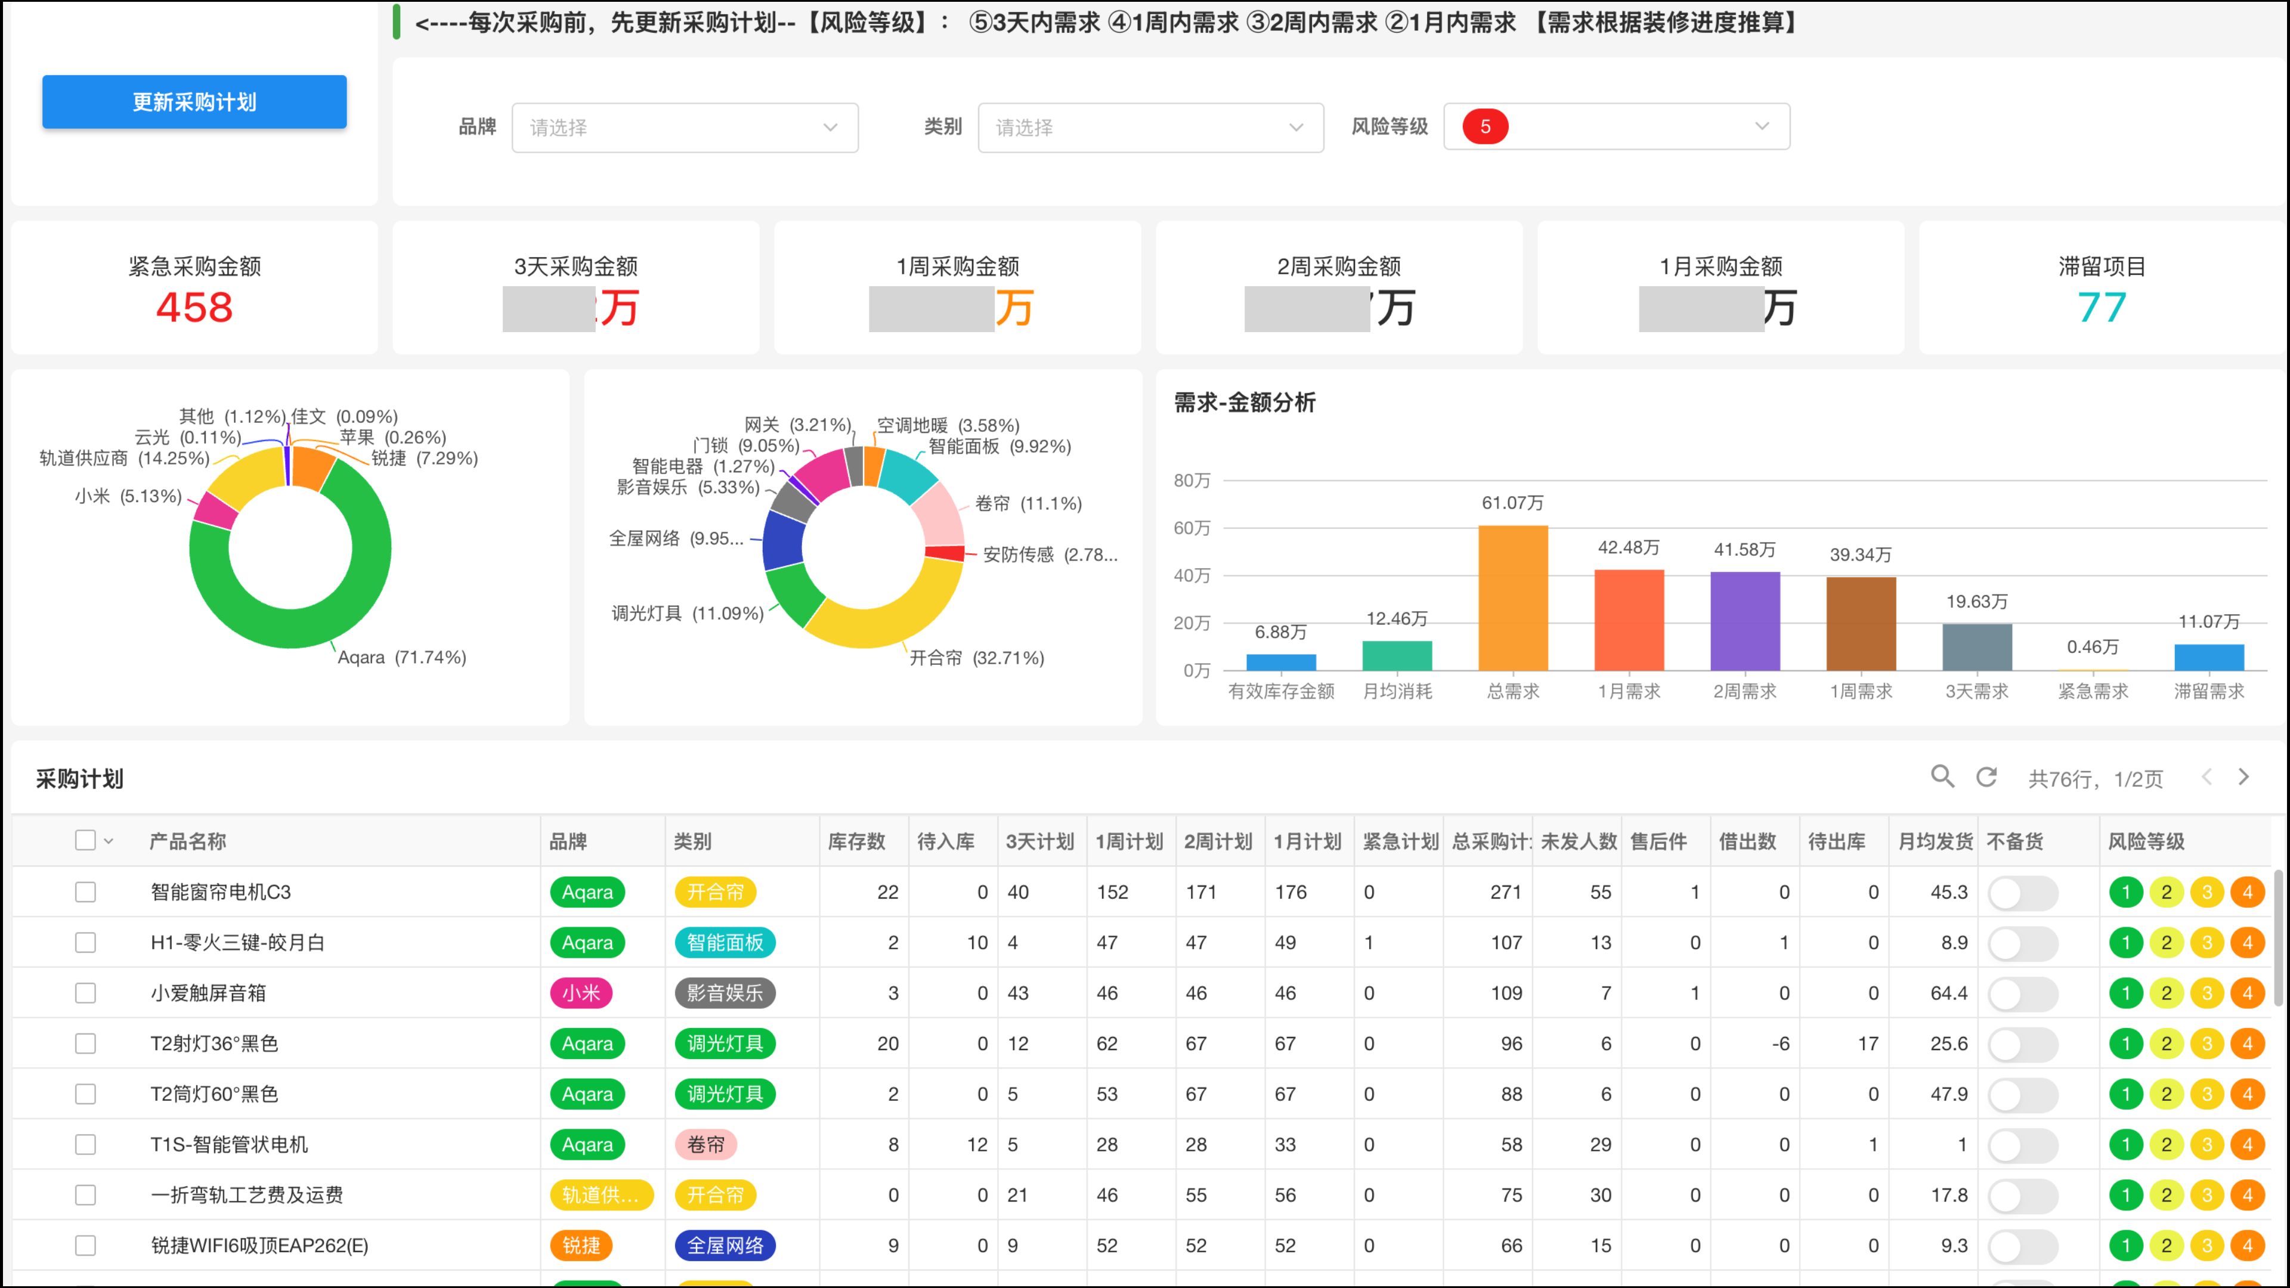
Task: Click risk level 1 for T1S-智能管状电机
Action: pos(2125,1145)
